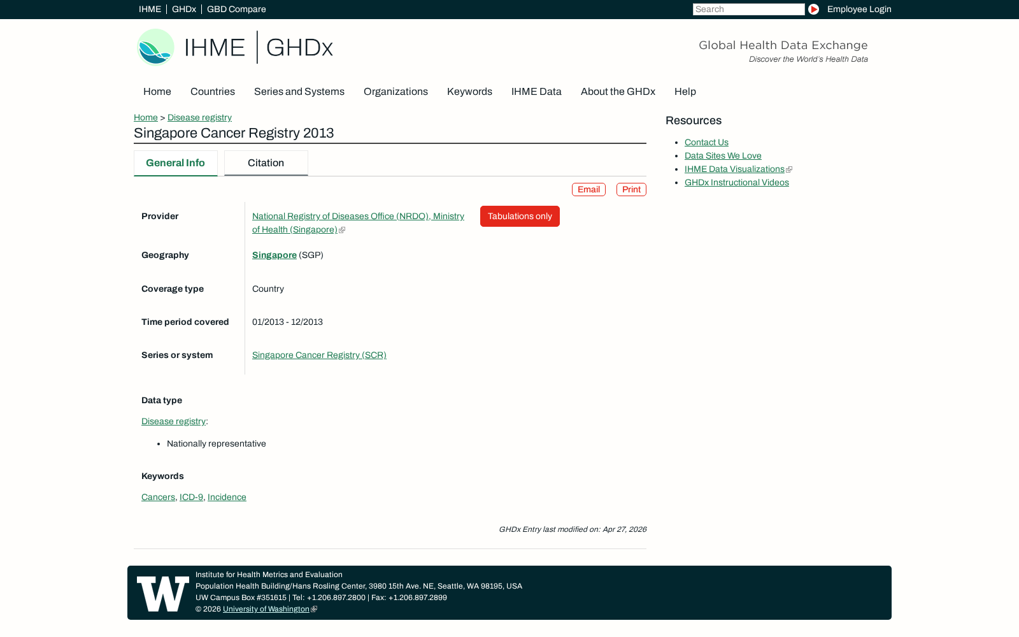Screen dimensions: 1019x637
Task: Switch to the Citation tab
Action: coord(266,163)
